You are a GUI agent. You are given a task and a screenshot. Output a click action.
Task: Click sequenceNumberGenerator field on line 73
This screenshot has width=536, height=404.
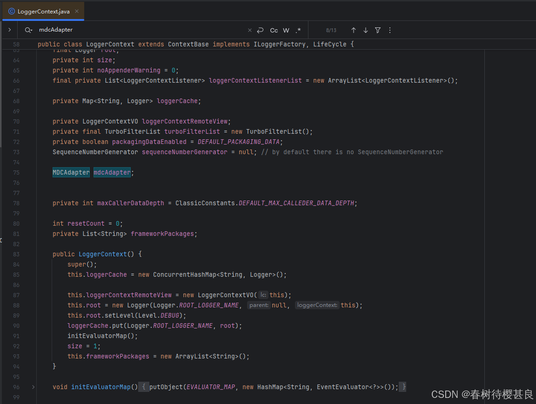pyautogui.click(x=185, y=152)
